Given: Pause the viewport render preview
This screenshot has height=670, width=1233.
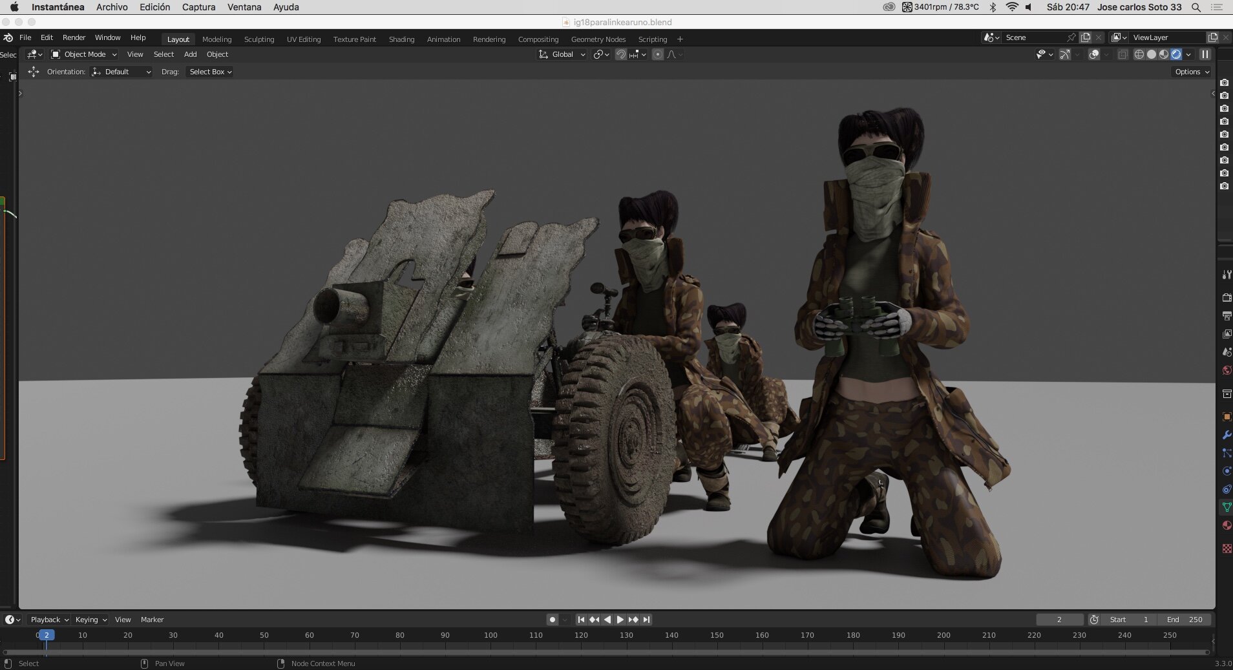Looking at the screenshot, I should [1205, 54].
